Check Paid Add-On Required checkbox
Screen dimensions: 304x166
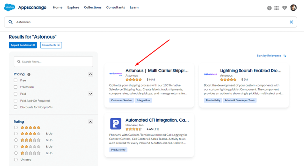pyautogui.click(x=16, y=100)
